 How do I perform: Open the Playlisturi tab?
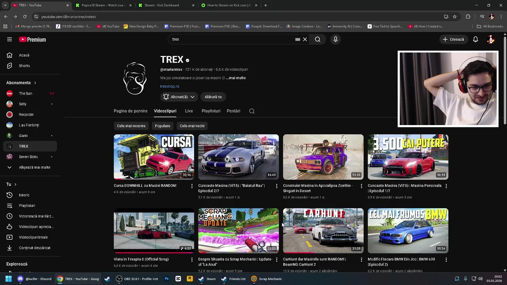pyautogui.click(x=211, y=111)
